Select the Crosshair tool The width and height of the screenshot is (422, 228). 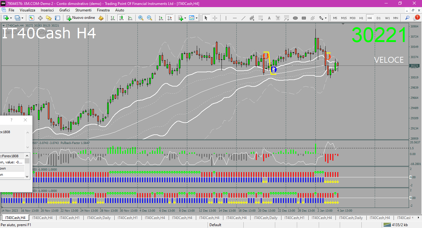coord(215,18)
